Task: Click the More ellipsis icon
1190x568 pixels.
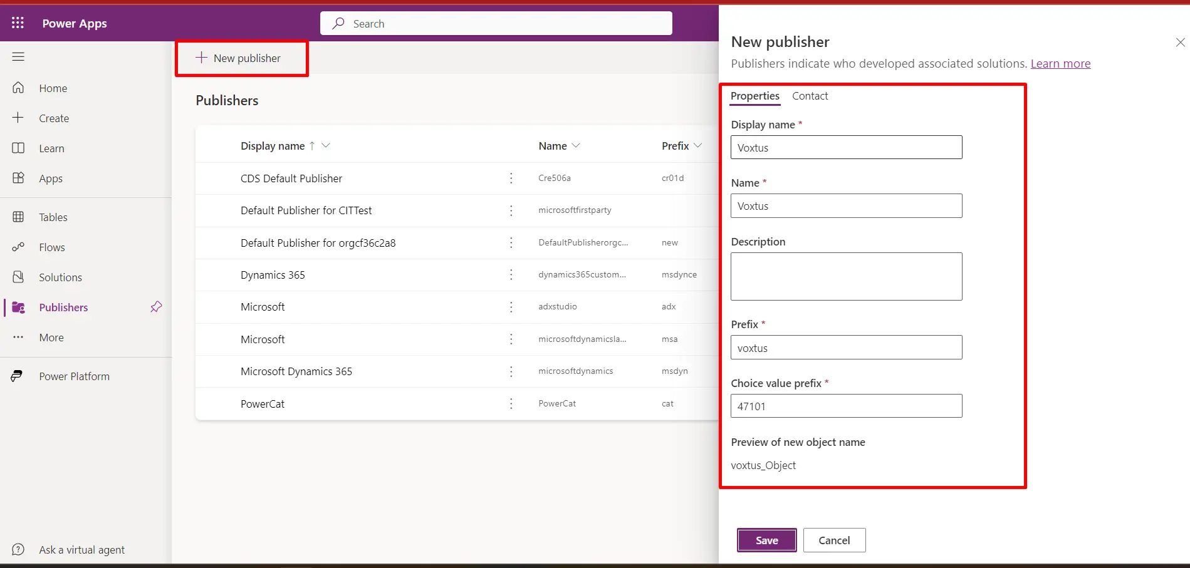Action: coord(18,337)
